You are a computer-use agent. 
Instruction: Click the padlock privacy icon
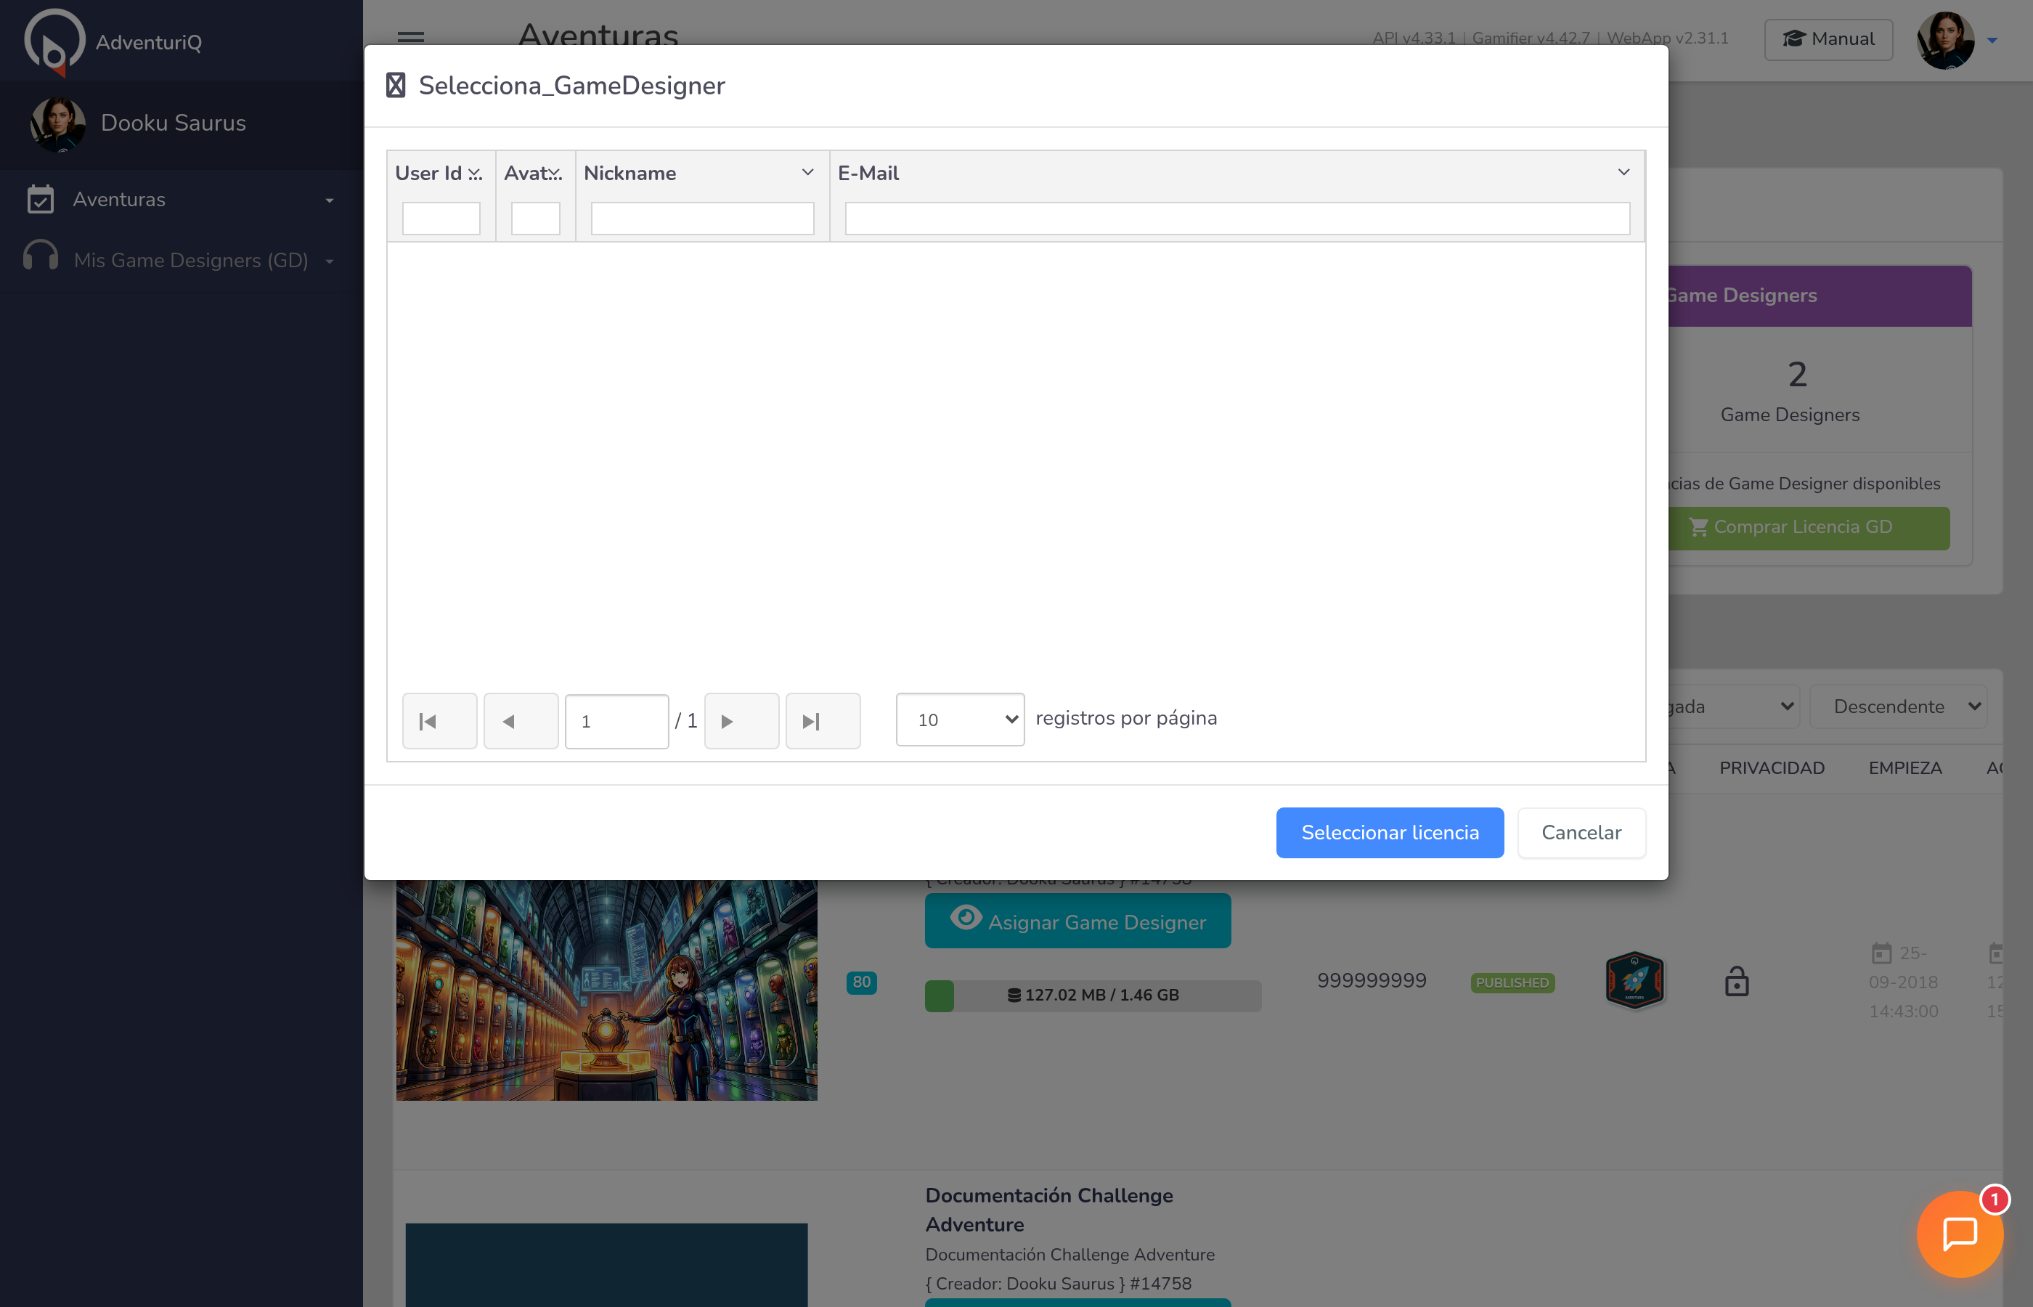click(1736, 981)
